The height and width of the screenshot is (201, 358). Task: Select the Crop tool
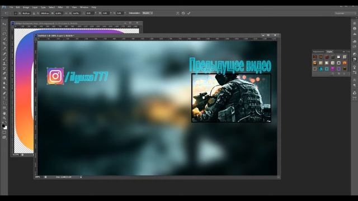[x=4, y=44]
